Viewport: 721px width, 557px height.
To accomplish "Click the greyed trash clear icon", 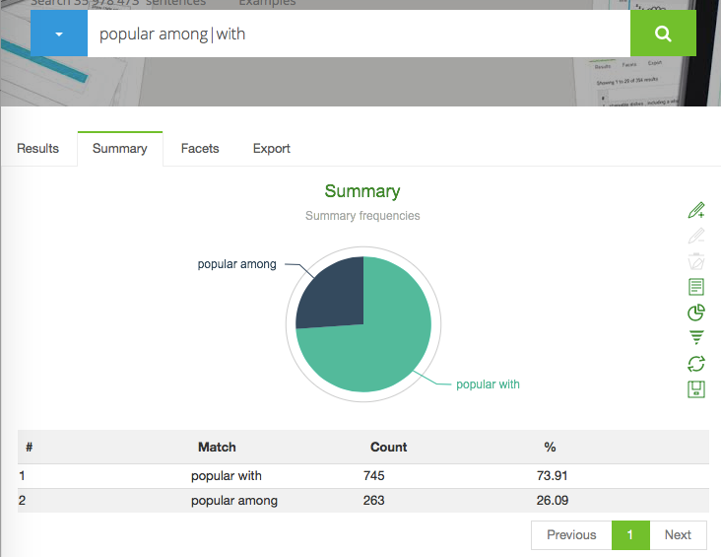I will point(696,261).
